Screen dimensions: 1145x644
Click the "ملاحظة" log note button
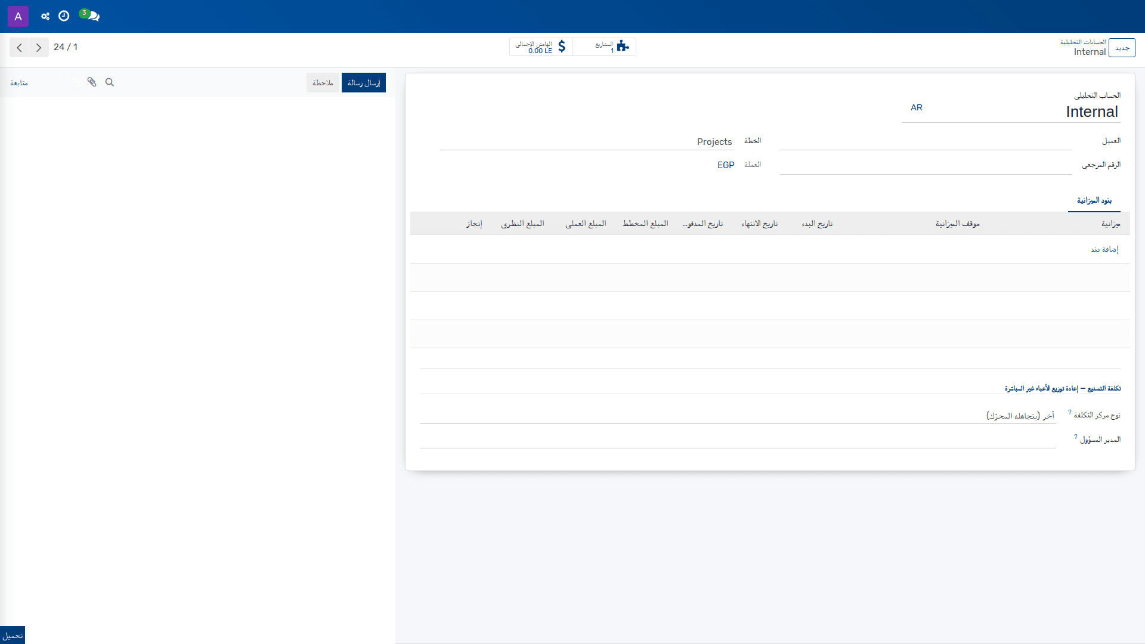tap(323, 83)
